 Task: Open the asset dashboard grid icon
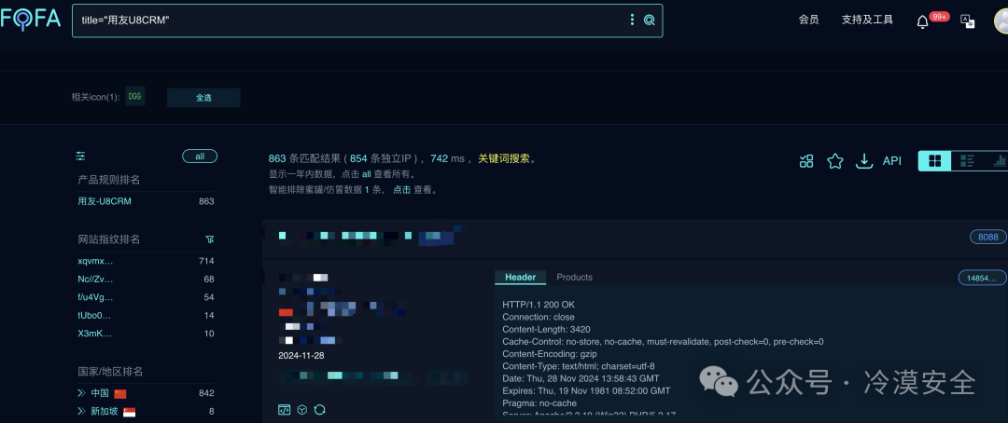(x=806, y=161)
